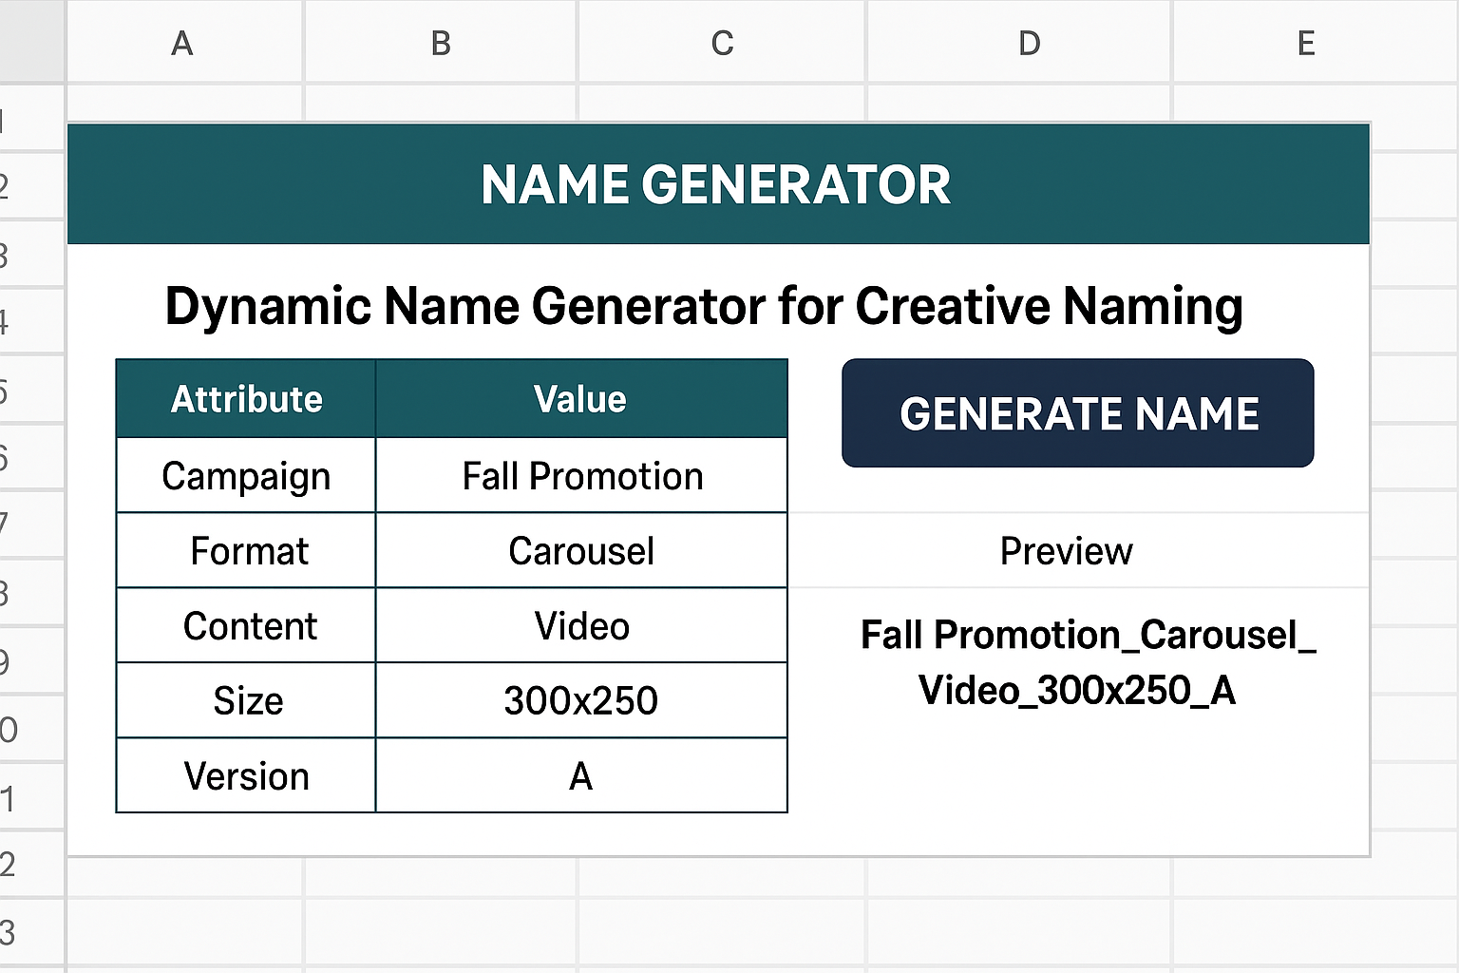Click the Fall Promotion value cell
The image size is (1459, 973).
point(581,475)
